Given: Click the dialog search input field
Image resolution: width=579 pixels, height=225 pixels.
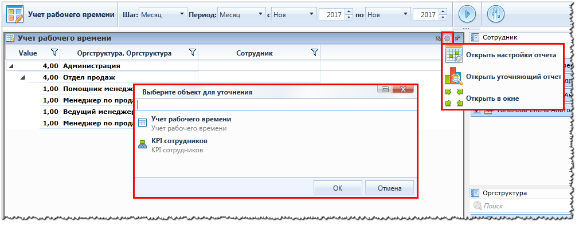Looking at the screenshot, I should (275, 105).
